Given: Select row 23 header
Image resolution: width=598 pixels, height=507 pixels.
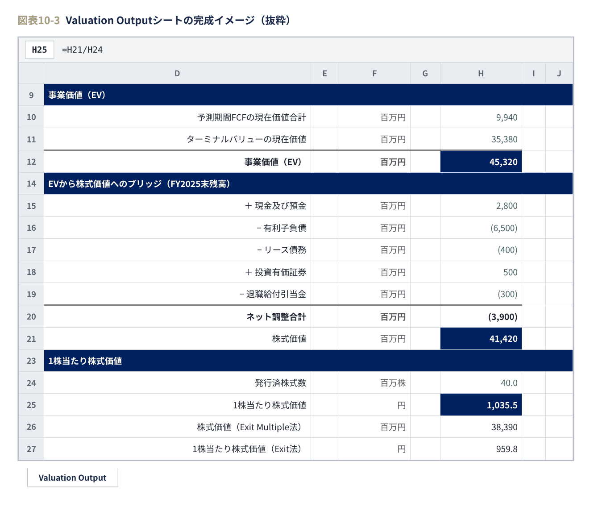Looking at the screenshot, I should (31, 361).
